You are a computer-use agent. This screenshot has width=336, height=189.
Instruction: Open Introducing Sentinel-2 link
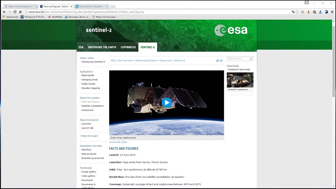tap(93, 62)
